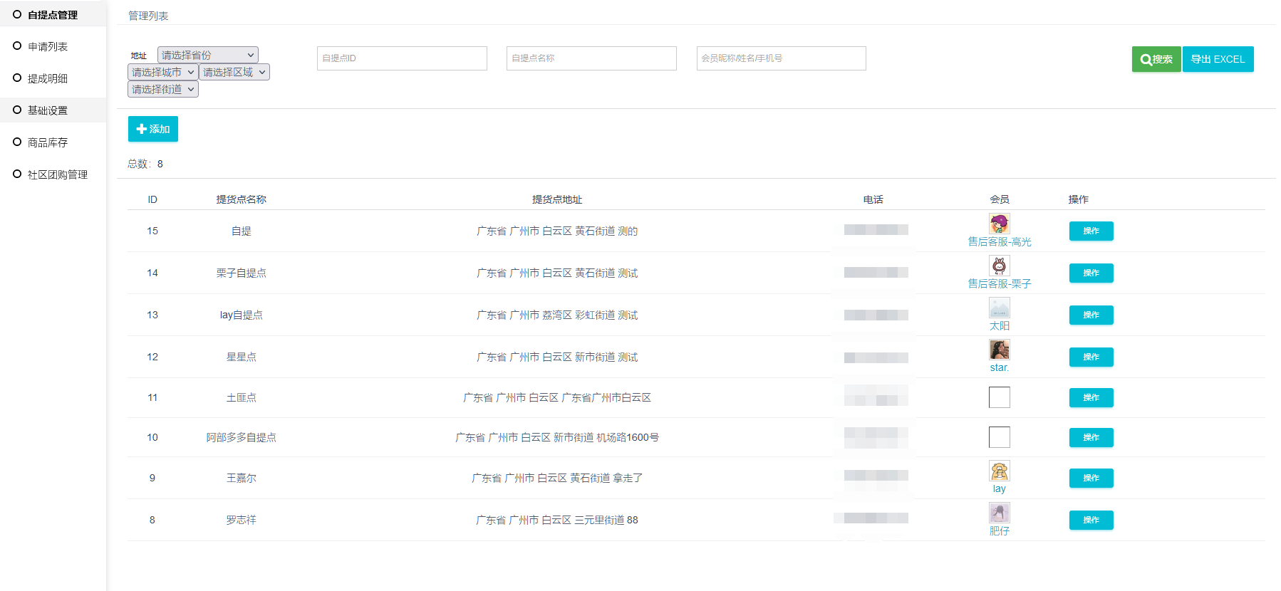Open the 请选择区域 district dropdown
Image resolution: width=1281 pixels, height=591 pixels.
coord(234,72)
